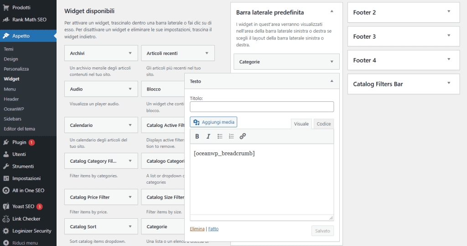Expand the Articoli recenti widget
This screenshot has width=467, height=246.
[x=207, y=53]
